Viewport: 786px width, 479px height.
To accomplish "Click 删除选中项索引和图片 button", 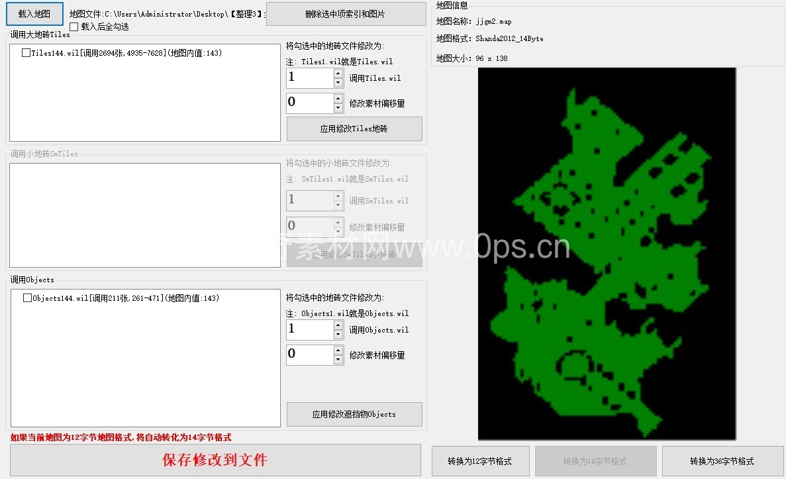I will [346, 14].
